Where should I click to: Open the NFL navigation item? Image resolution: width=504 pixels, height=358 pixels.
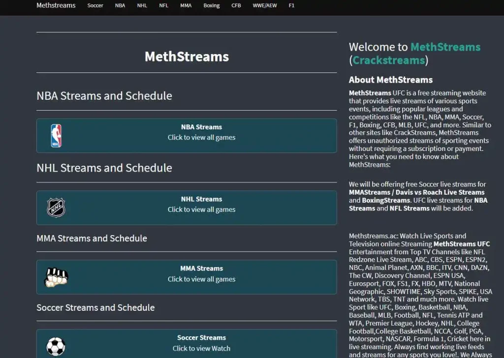pos(163,6)
